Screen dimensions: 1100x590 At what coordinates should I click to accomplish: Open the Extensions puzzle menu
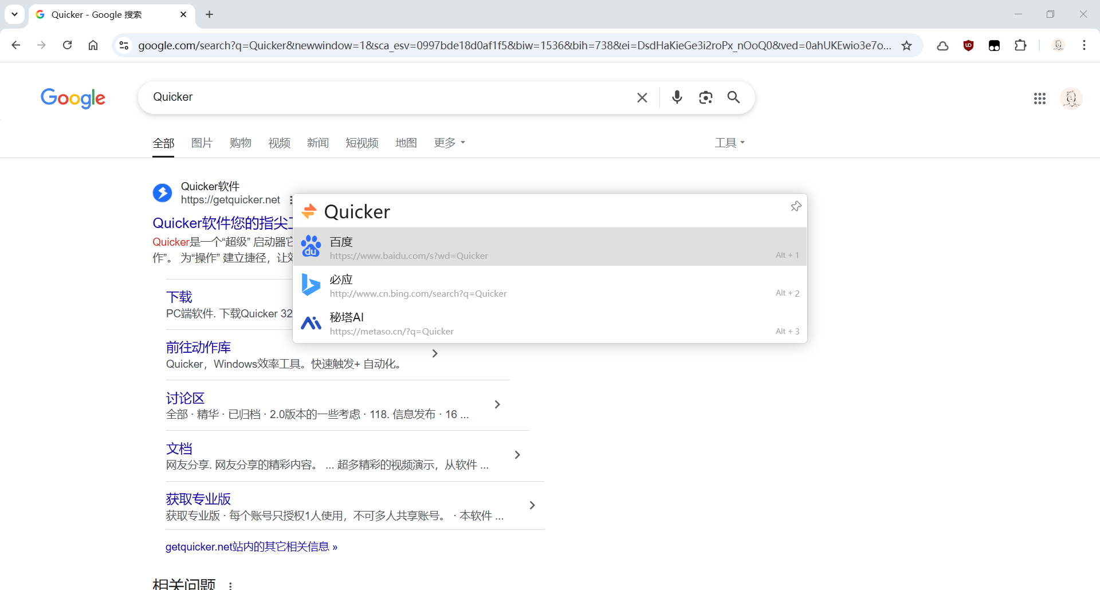point(1020,45)
